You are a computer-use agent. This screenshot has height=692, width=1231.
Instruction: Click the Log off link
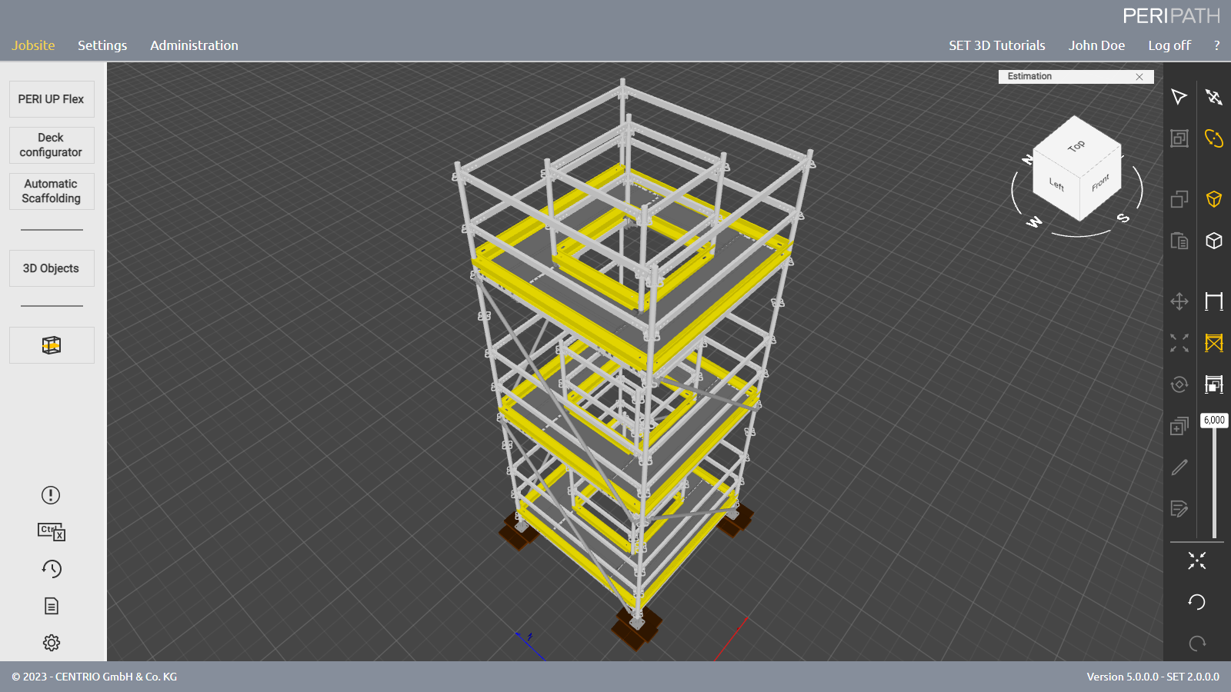[x=1169, y=45]
